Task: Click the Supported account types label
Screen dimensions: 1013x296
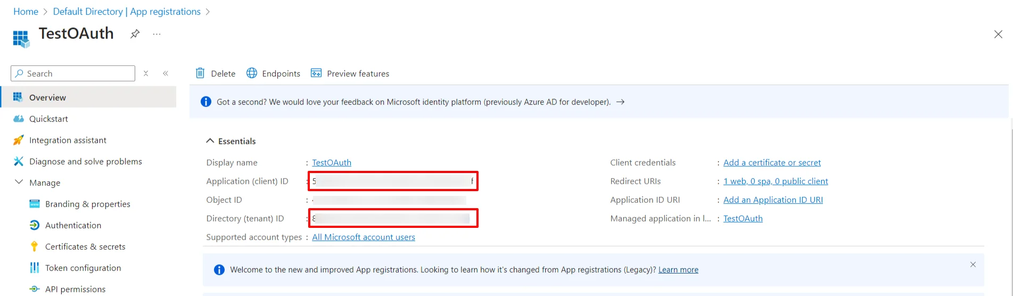Action: (254, 237)
